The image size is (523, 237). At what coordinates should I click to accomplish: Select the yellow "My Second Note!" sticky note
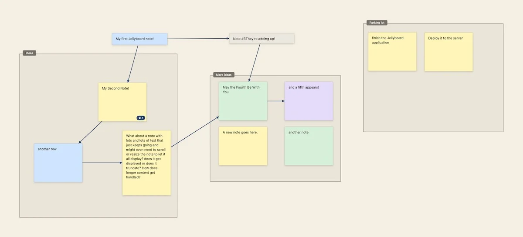pos(122,102)
